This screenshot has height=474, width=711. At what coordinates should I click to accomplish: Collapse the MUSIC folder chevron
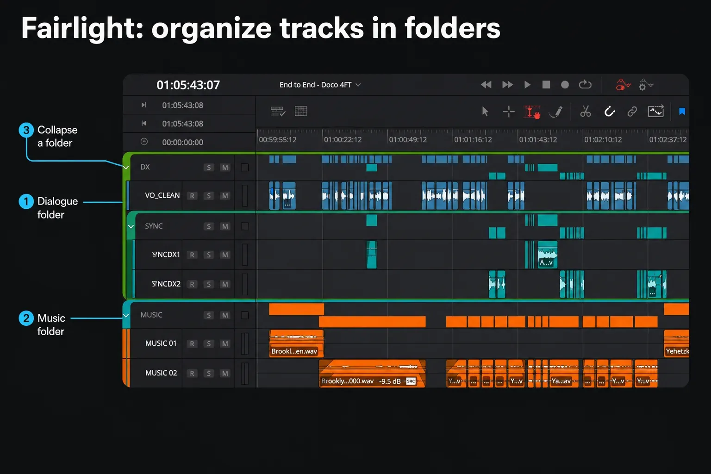tap(126, 315)
